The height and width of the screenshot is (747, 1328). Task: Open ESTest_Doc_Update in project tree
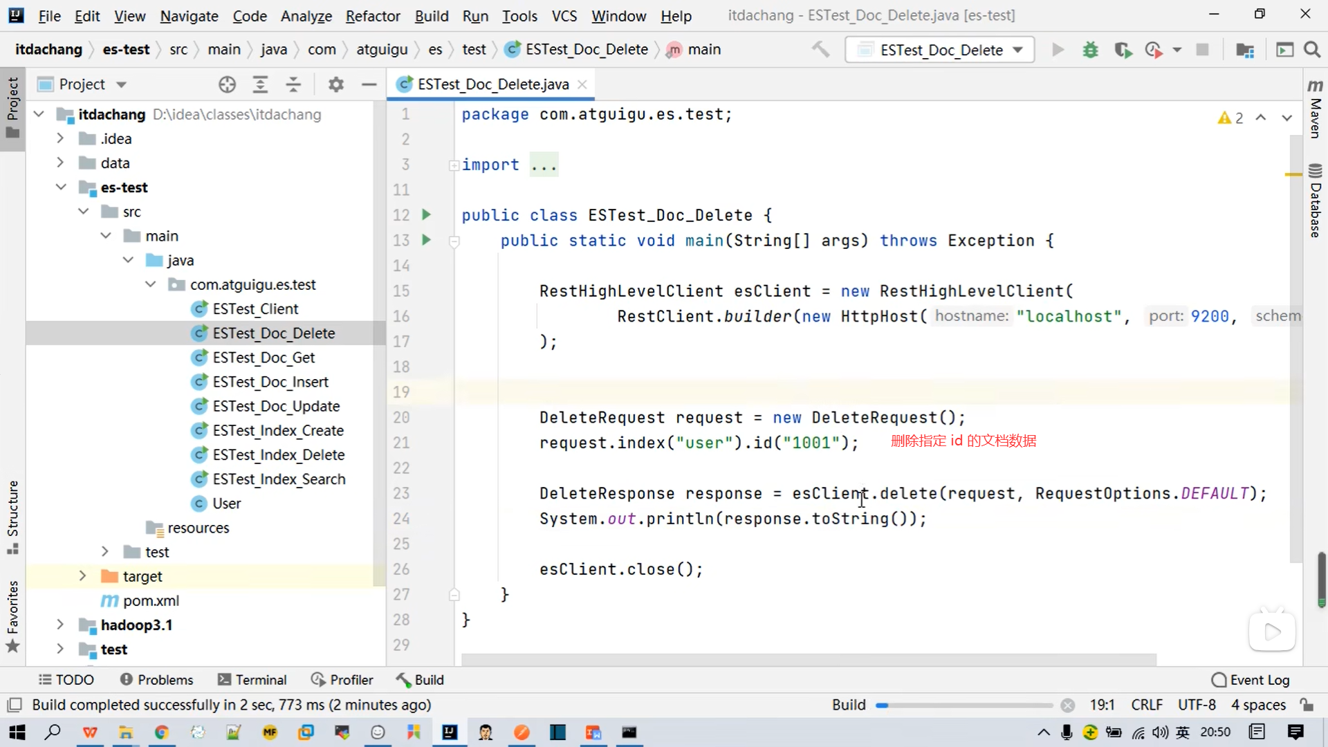click(275, 406)
